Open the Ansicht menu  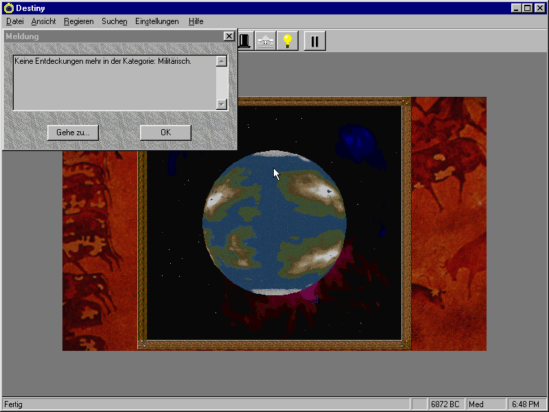point(43,21)
